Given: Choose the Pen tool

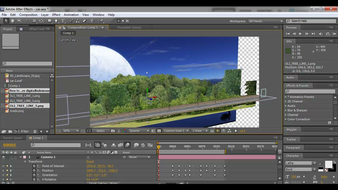Looking at the screenshot, I should coord(56,21).
